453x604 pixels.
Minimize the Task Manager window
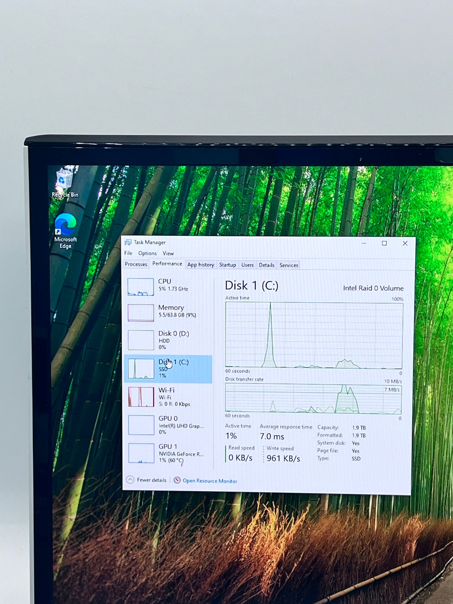click(364, 243)
